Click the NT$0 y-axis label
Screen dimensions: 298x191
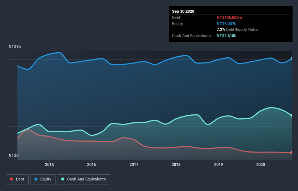[13, 155]
